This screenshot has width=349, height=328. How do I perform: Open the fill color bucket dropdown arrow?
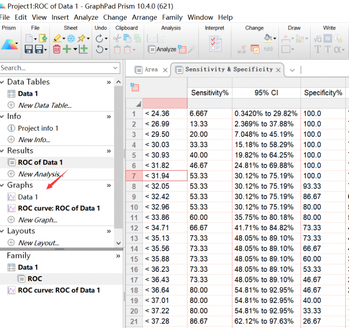click(x=274, y=39)
